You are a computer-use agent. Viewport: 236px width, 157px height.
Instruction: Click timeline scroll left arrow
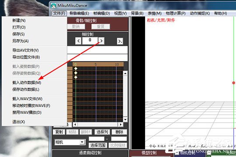(75, 124)
